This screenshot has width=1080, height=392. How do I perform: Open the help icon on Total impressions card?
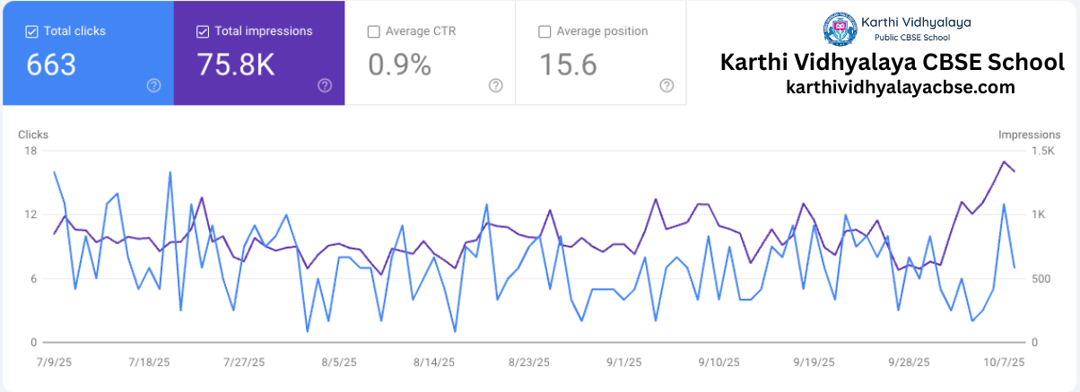[325, 85]
